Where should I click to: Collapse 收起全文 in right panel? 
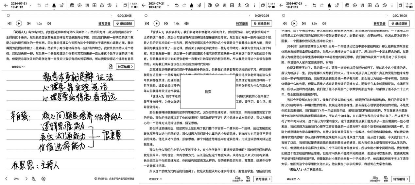(x=293, y=179)
